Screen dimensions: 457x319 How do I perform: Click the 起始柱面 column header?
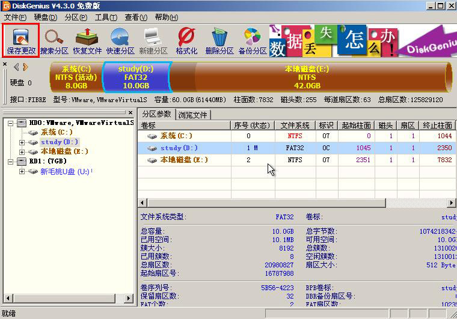(356, 126)
